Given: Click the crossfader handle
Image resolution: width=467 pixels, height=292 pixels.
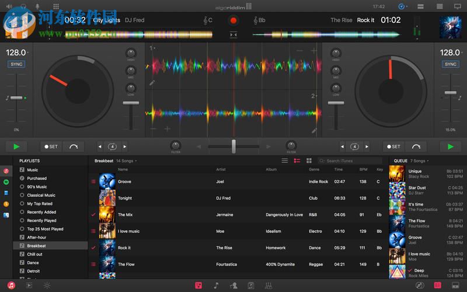Looking at the screenshot, I should (x=233, y=147).
